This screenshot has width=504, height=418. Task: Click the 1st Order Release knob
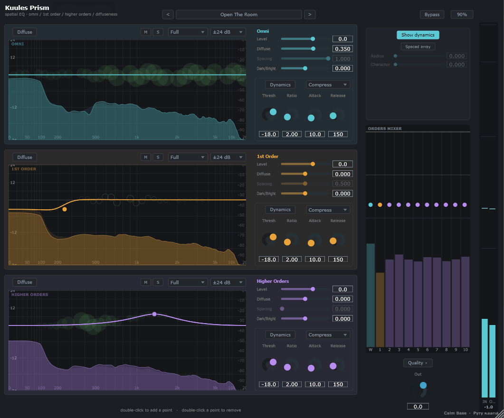pyautogui.click(x=337, y=240)
